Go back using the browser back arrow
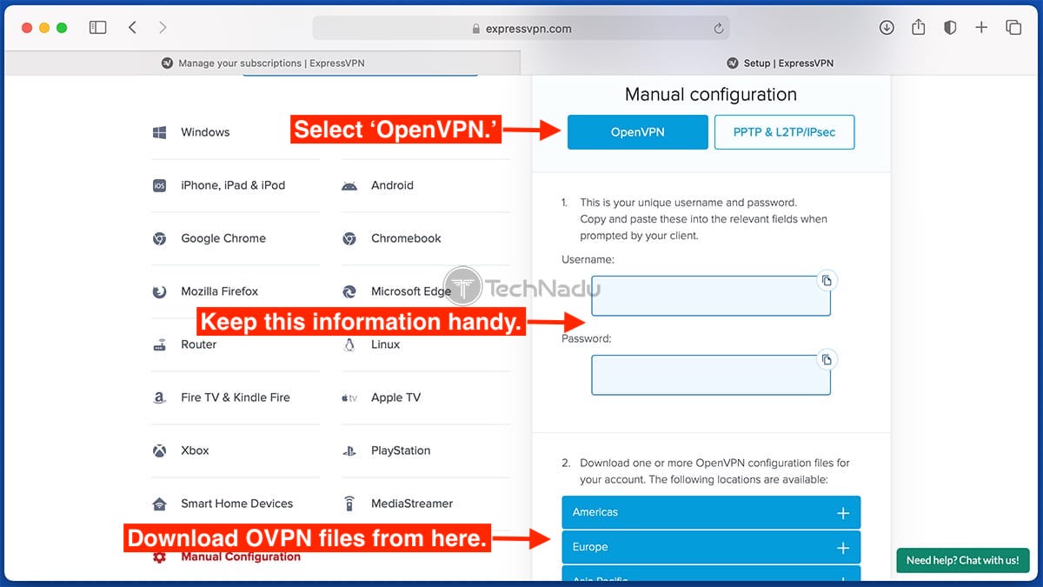Image resolution: width=1043 pixels, height=587 pixels. 132,28
